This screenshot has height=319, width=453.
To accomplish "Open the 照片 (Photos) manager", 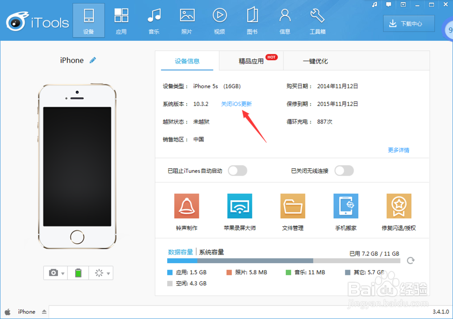I will [x=187, y=20].
